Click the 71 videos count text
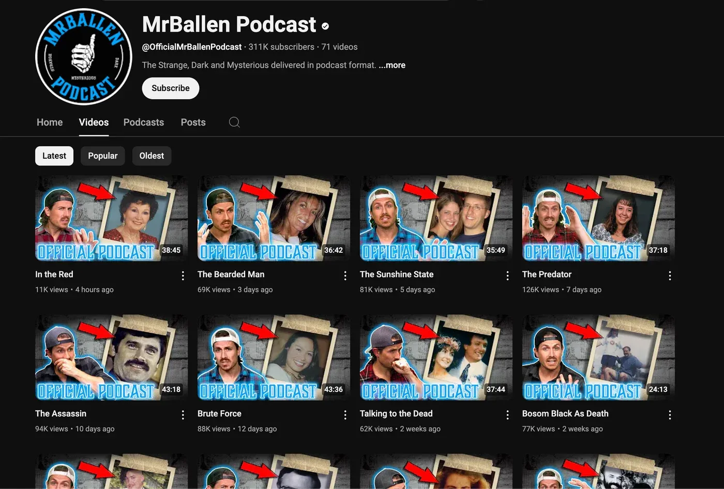The image size is (724, 489). click(x=340, y=47)
